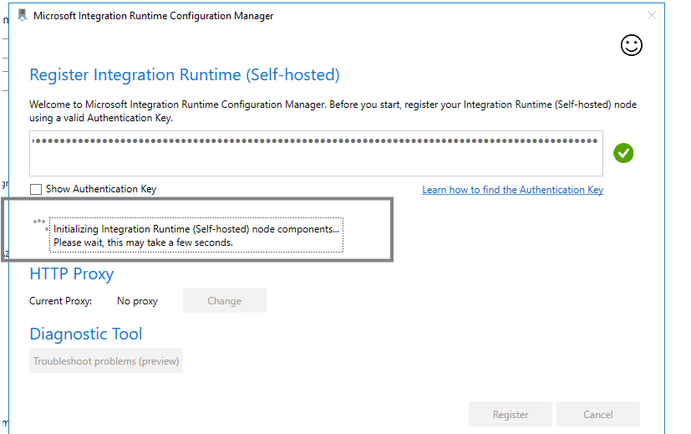Click the Register Integration Runtime (Self-hosted) heading
This screenshot has width=691, height=434.
click(x=185, y=74)
